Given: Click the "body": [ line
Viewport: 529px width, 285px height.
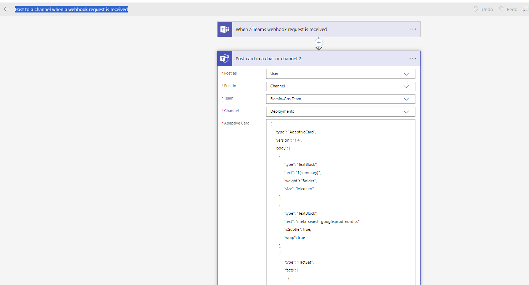Looking at the screenshot, I should [x=282, y=148].
